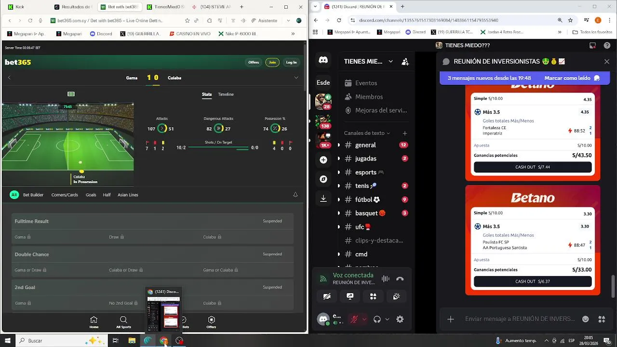Open the soundboard in Discord voice panel
The width and height of the screenshot is (617, 347).
tap(396, 296)
